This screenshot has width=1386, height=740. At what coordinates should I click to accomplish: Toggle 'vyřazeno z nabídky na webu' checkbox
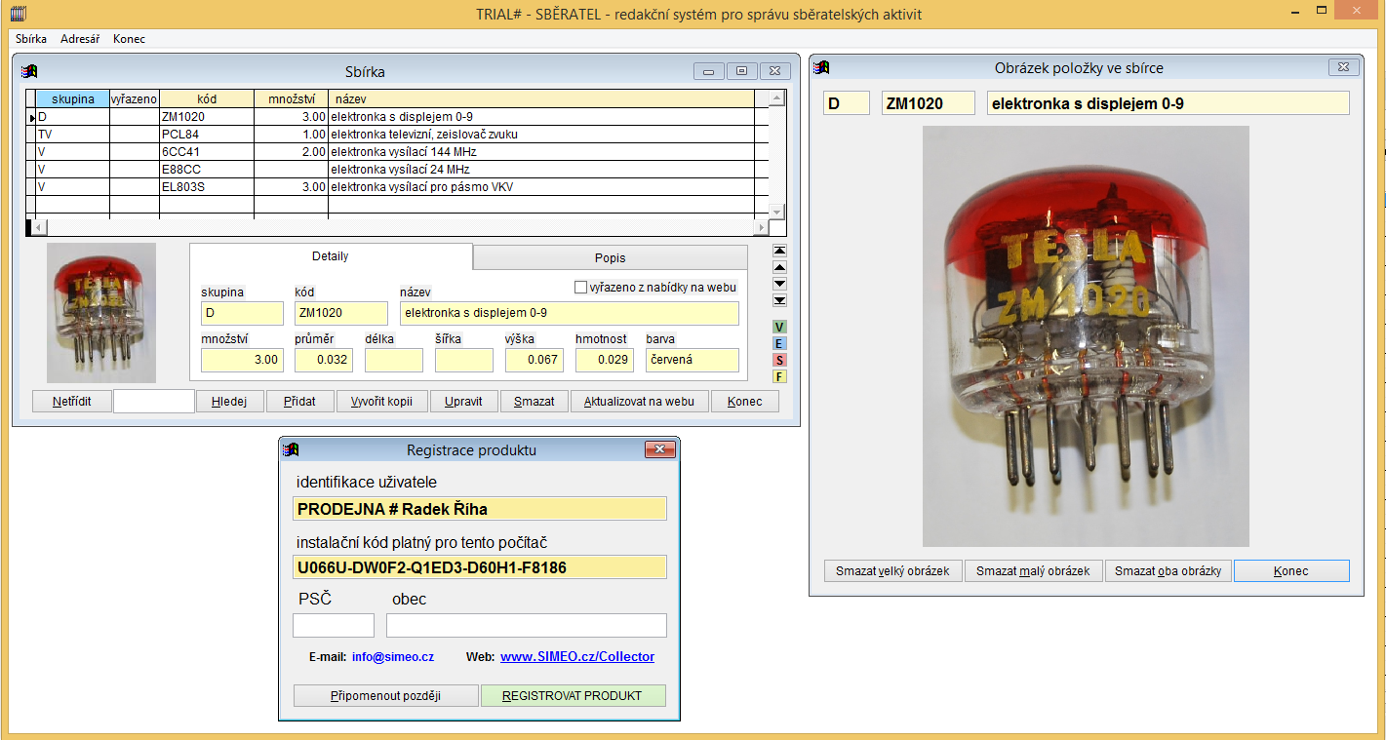point(581,288)
